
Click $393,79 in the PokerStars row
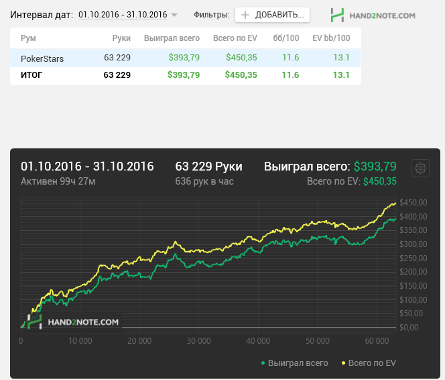[184, 58]
